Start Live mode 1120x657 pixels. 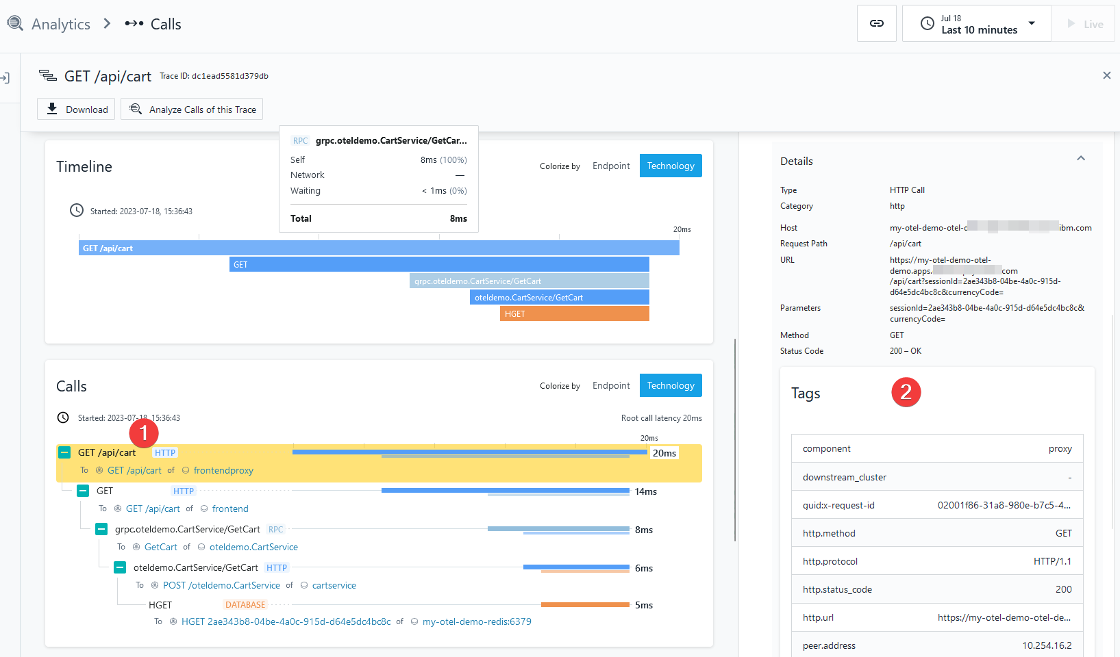tap(1083, 23)
